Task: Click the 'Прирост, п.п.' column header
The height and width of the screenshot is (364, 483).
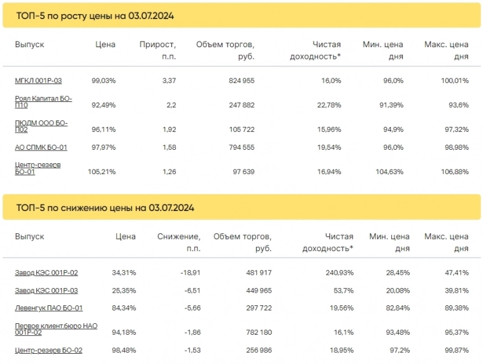Action: 158,50
